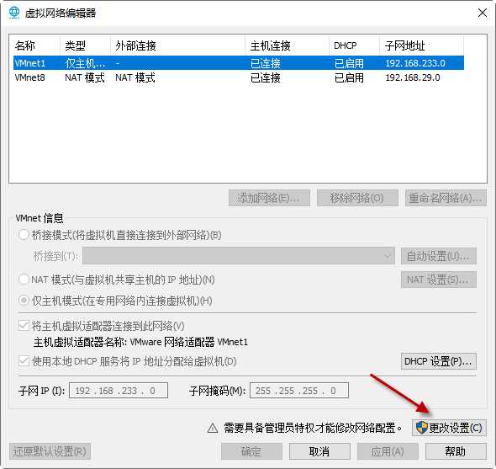Select NAT mode radio button

[x=24, y=280]
